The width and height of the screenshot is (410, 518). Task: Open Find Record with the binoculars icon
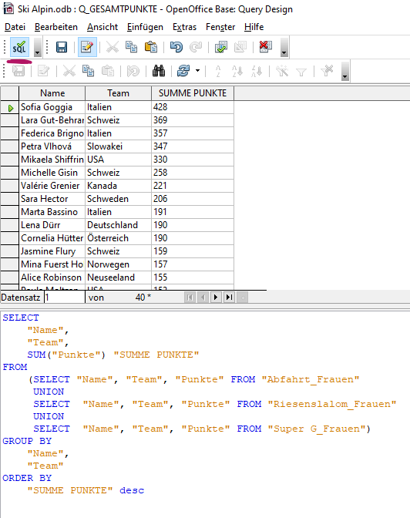click(x=159, y=71)
